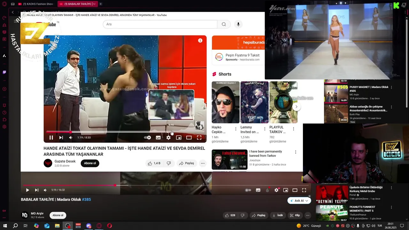Open options for Lemmy Invited short
409x230 pixels.
(265, 129)
